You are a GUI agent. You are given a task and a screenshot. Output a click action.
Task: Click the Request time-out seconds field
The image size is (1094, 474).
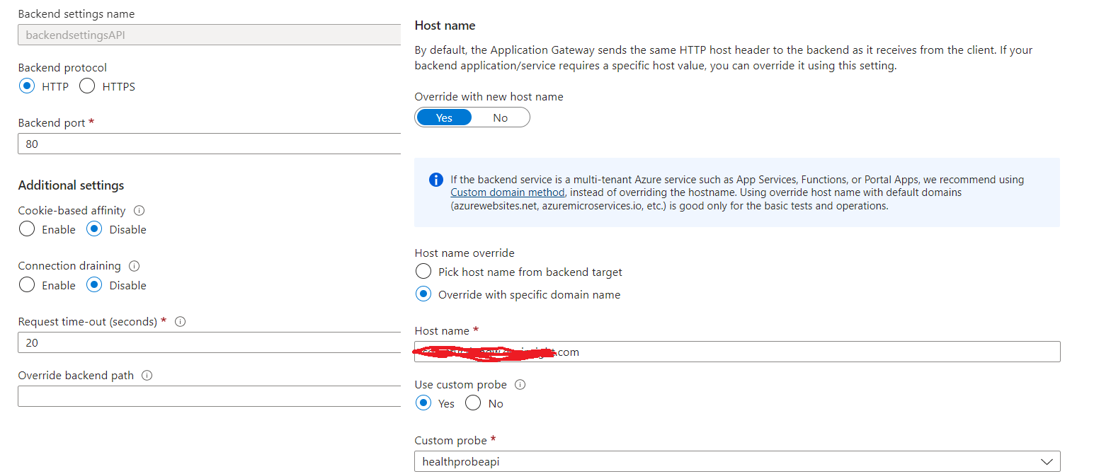click(x=209, y=342)
